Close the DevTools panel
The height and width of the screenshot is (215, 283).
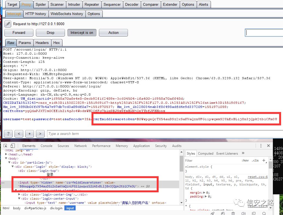coord(268,146)
